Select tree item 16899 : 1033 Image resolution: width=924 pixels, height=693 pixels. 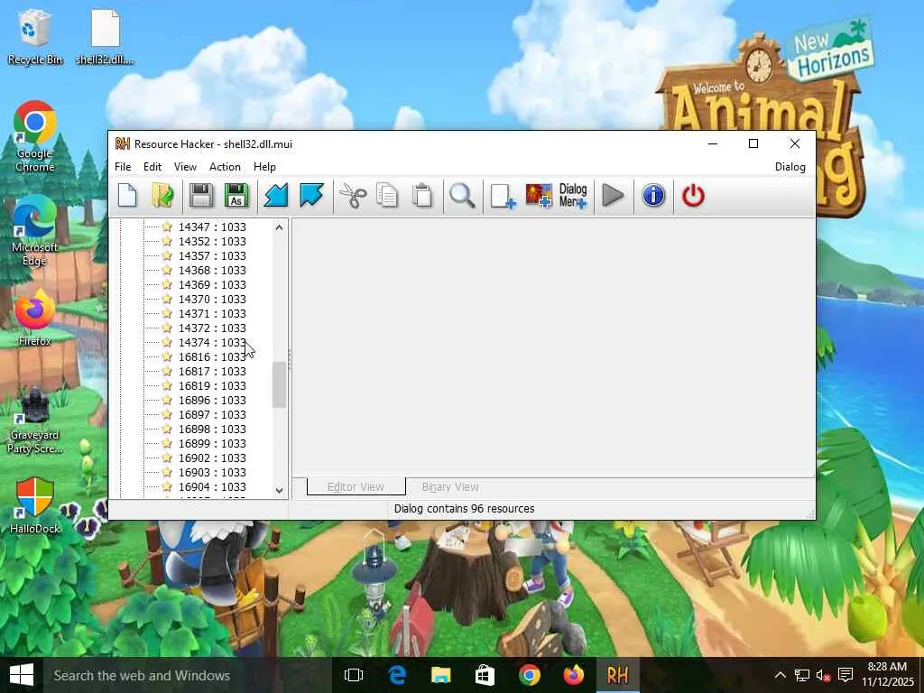212,443
